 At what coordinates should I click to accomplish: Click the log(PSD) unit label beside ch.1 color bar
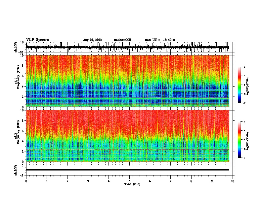[x=248, y=87]
